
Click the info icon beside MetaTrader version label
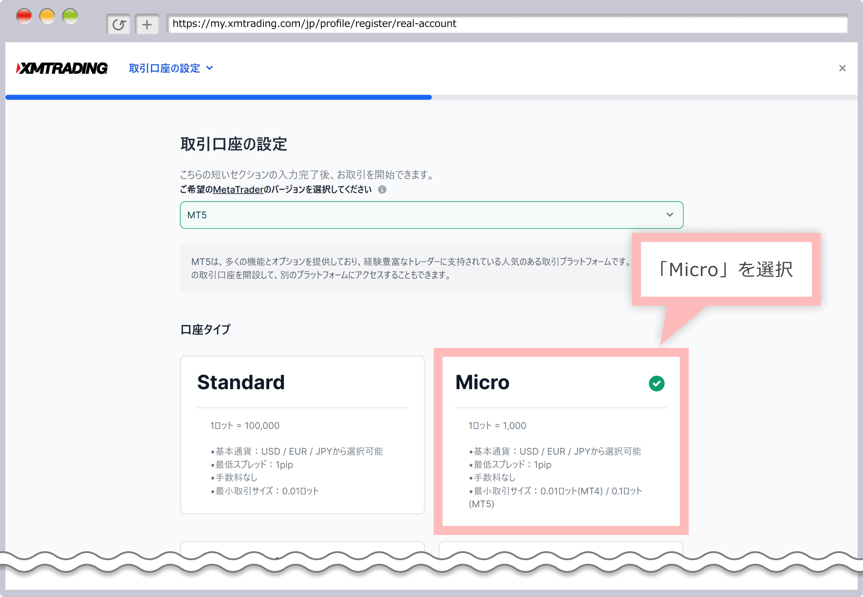pos(382,189)
